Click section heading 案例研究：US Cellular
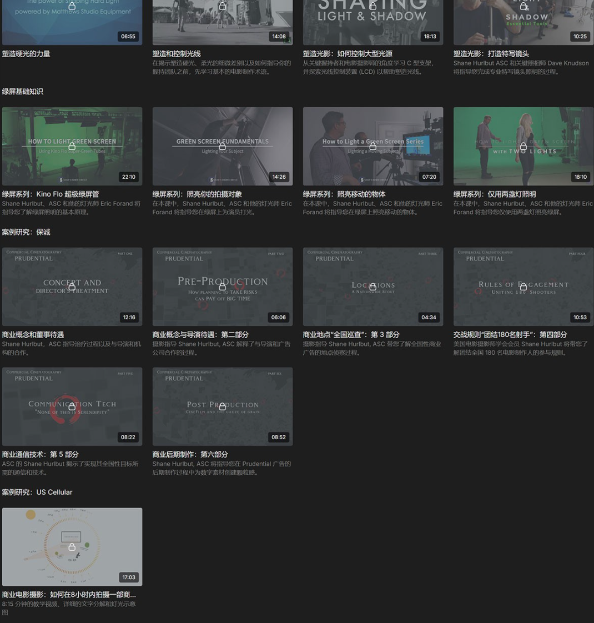Screen dimensions: 594x623 pyautogui.click(x=37, y=493)
